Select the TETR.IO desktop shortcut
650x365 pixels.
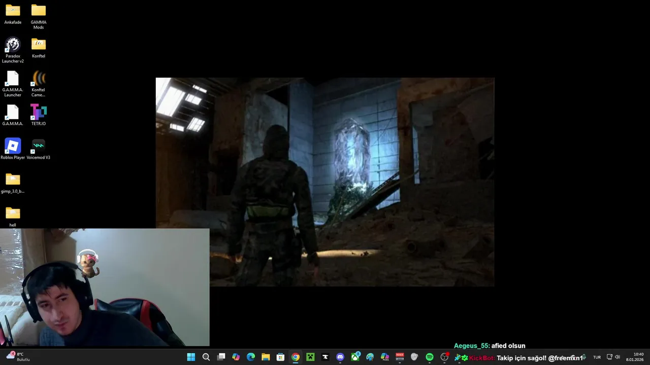coord(39,115)
